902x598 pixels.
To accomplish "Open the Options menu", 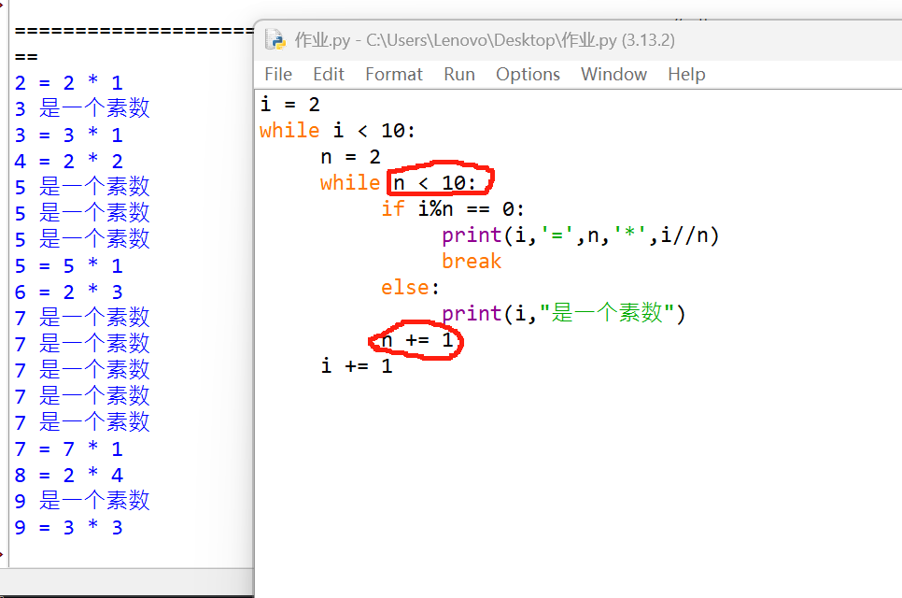I will click(x=528, y=74).
